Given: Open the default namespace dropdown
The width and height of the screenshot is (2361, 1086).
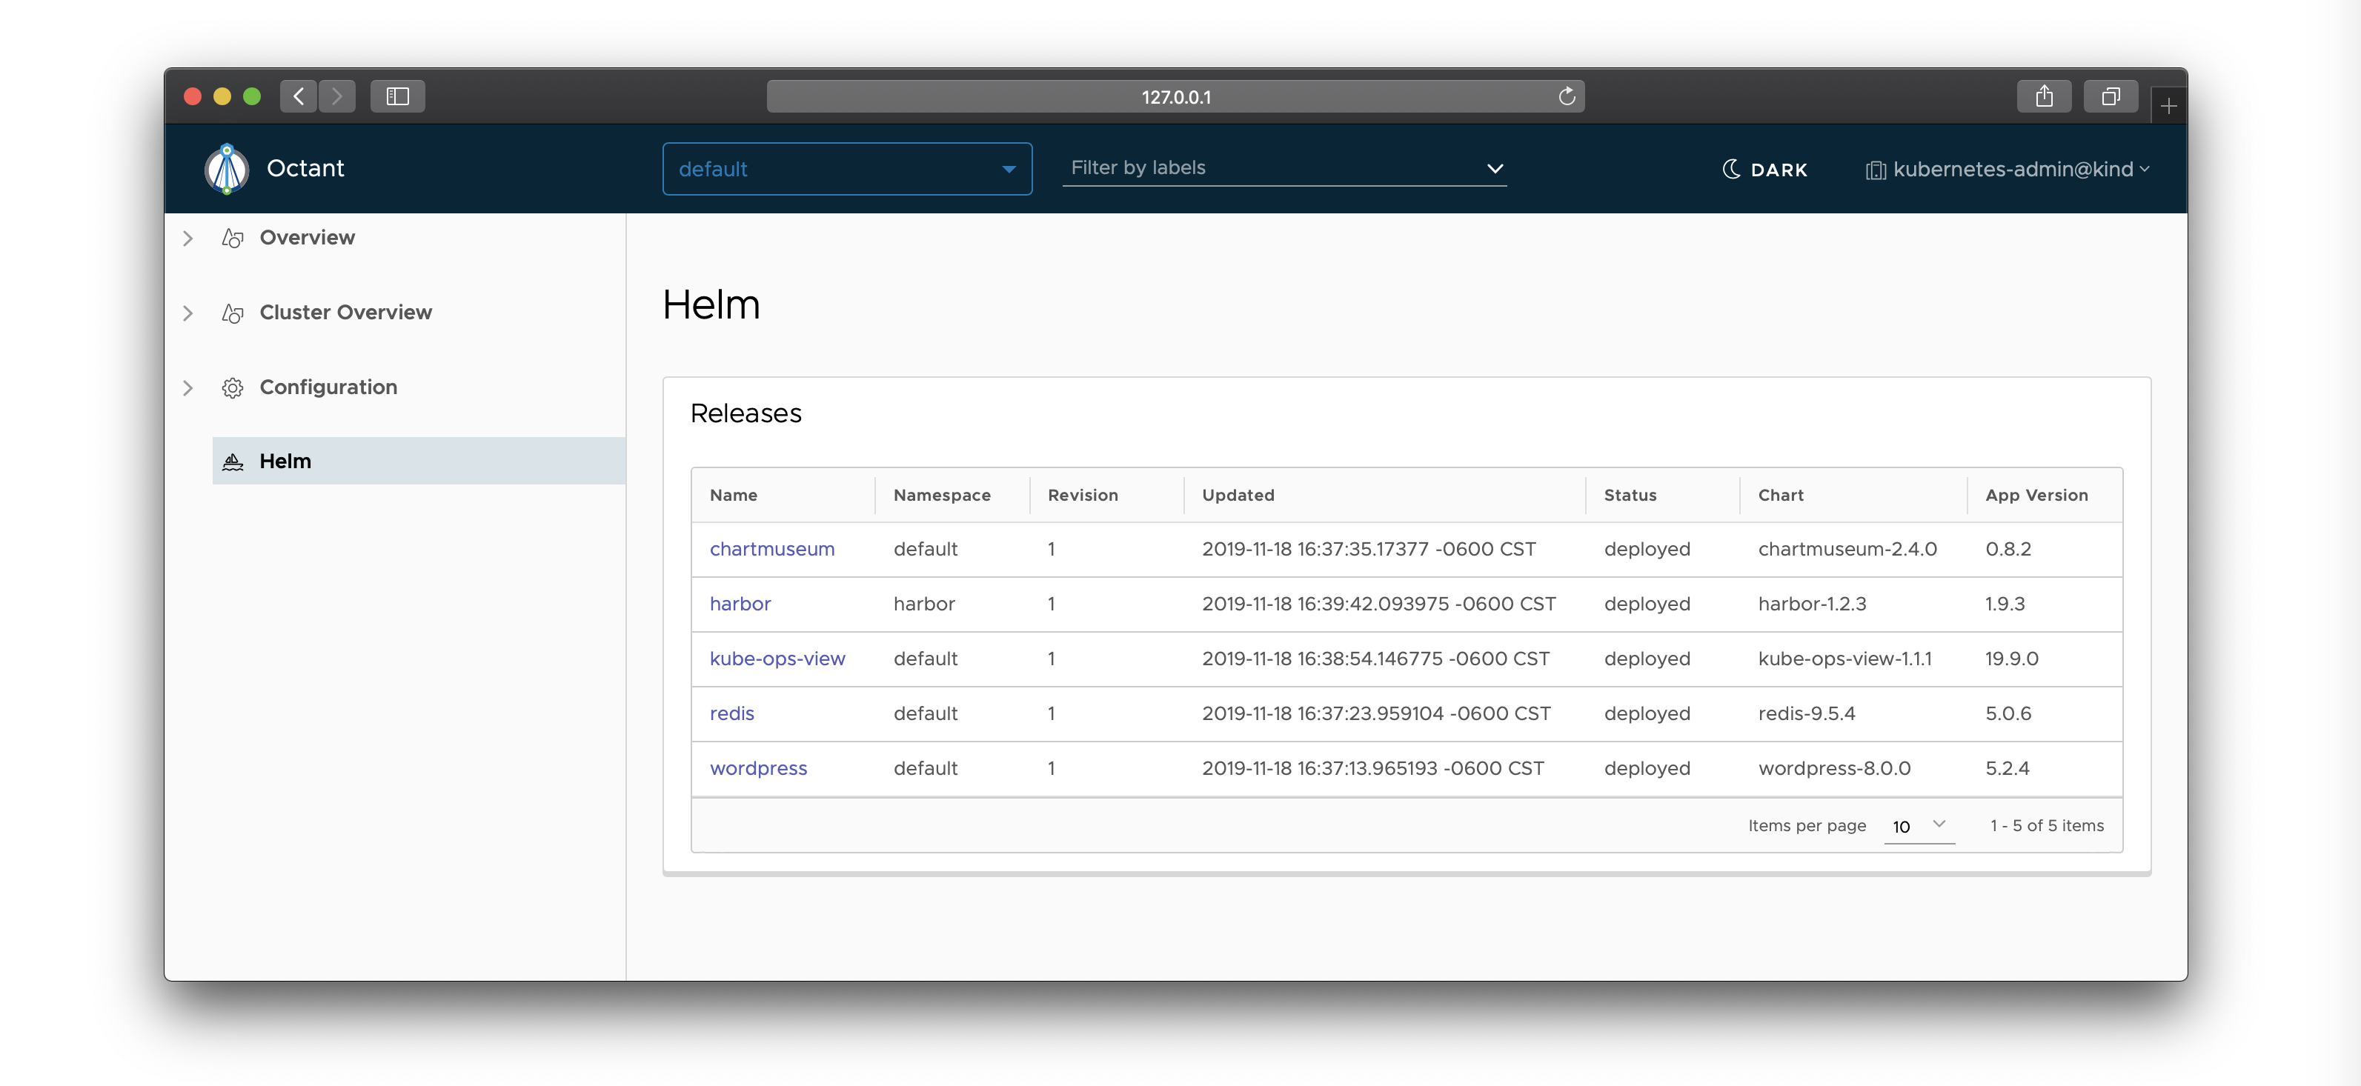Looking at the screenshot, I should click(x=847, y=169).
